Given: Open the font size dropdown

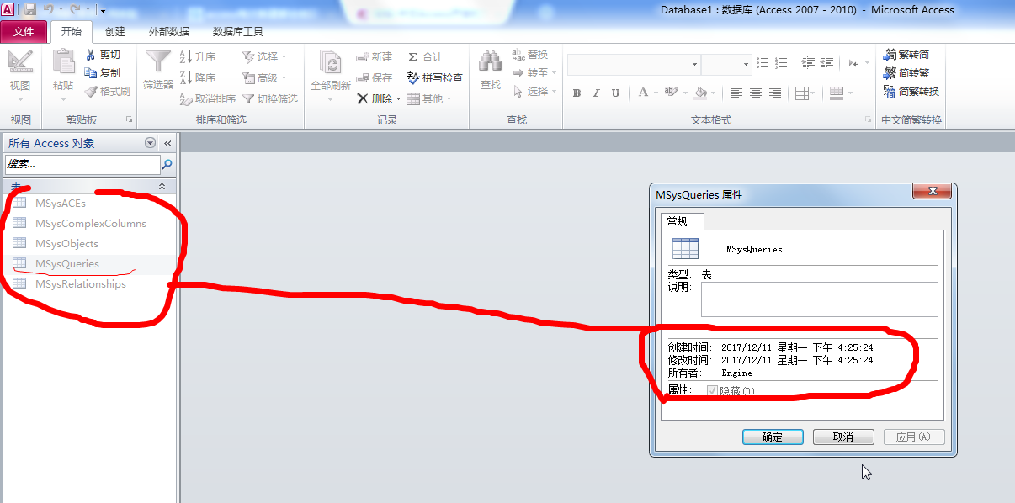Looking at the screenshot, I should [746, 64].
